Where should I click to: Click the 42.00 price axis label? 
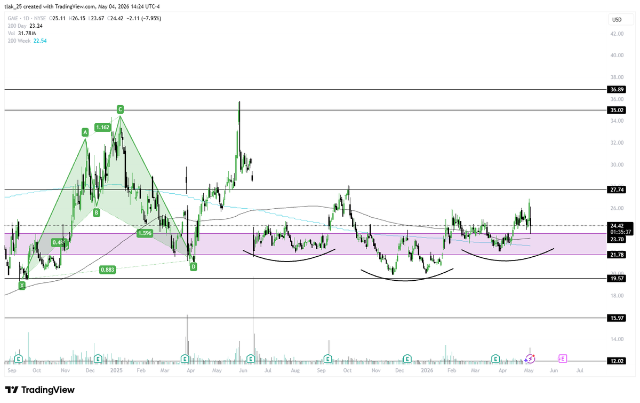[x=617, y=34]
